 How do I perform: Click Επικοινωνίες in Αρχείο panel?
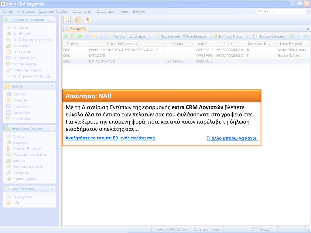pos(22,106)
